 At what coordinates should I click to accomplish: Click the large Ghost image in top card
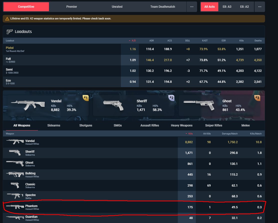199,105
